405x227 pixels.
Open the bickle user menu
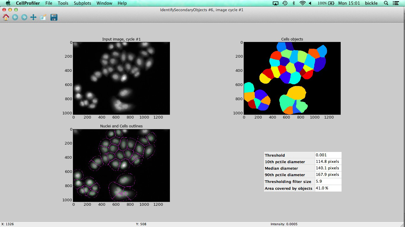(x=371, y=3)
